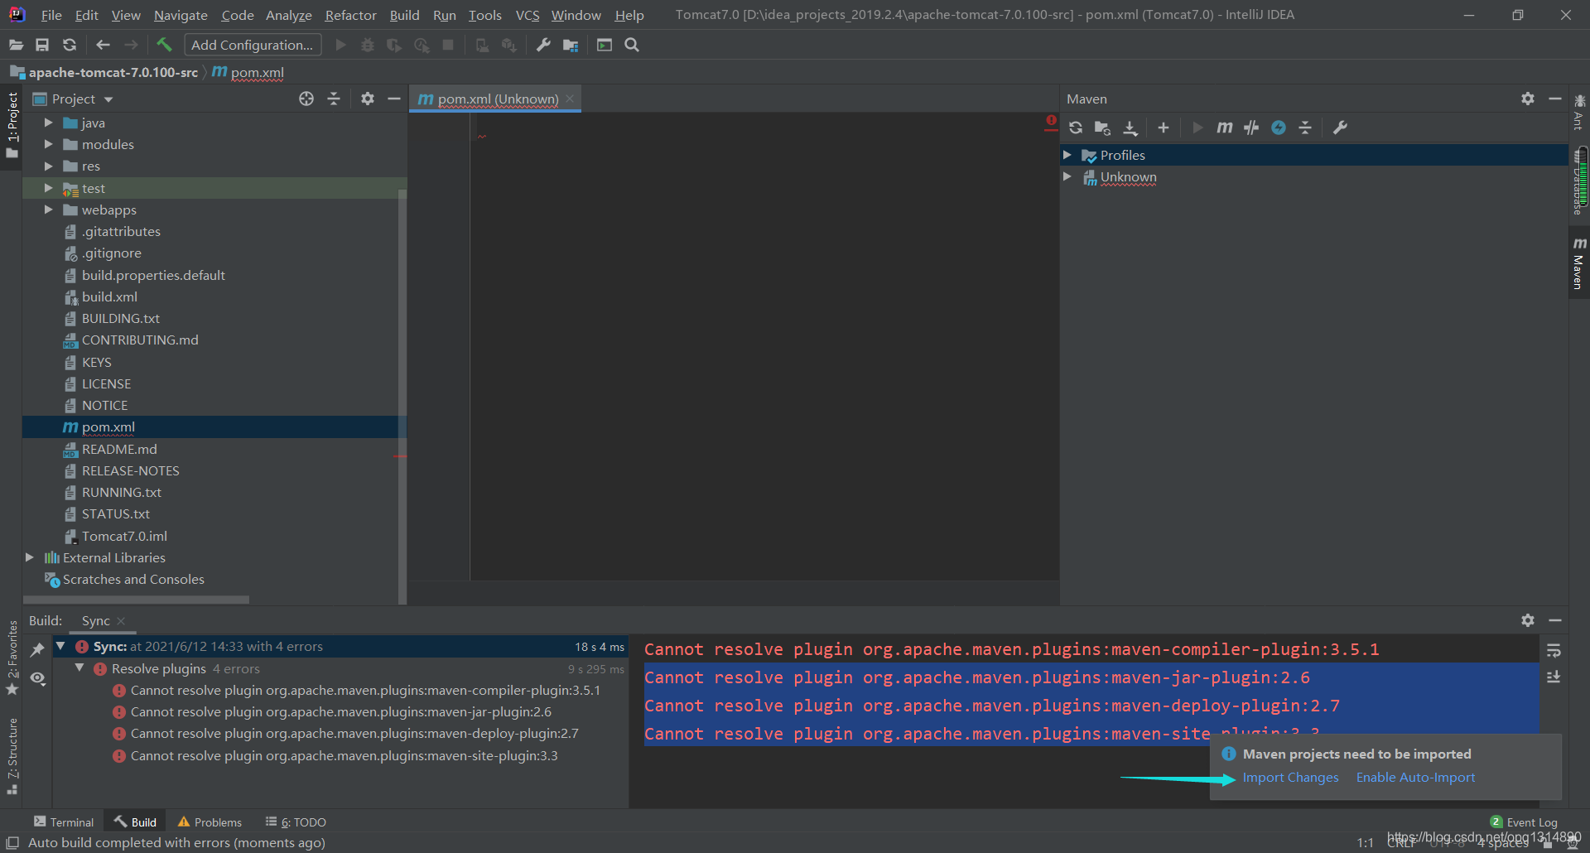Collapse the Sync build results node
The height and width of the screenshot is (853, 1590).
60,646
